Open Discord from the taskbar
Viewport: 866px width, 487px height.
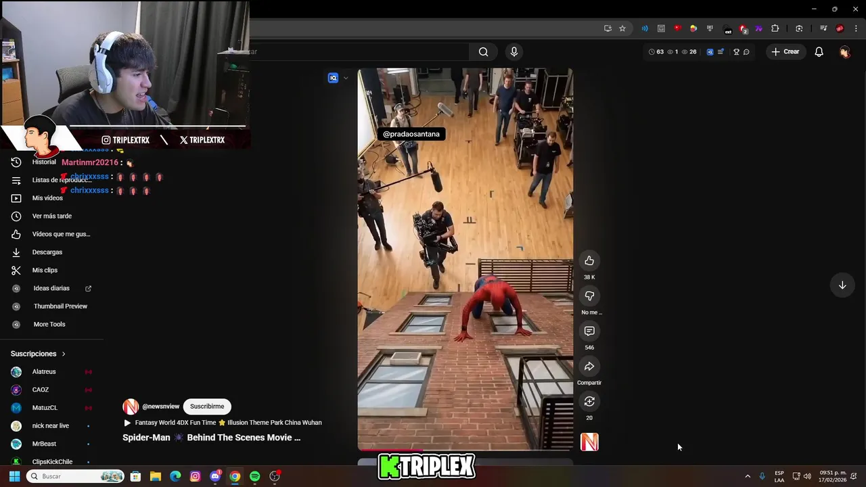[215, 476]
